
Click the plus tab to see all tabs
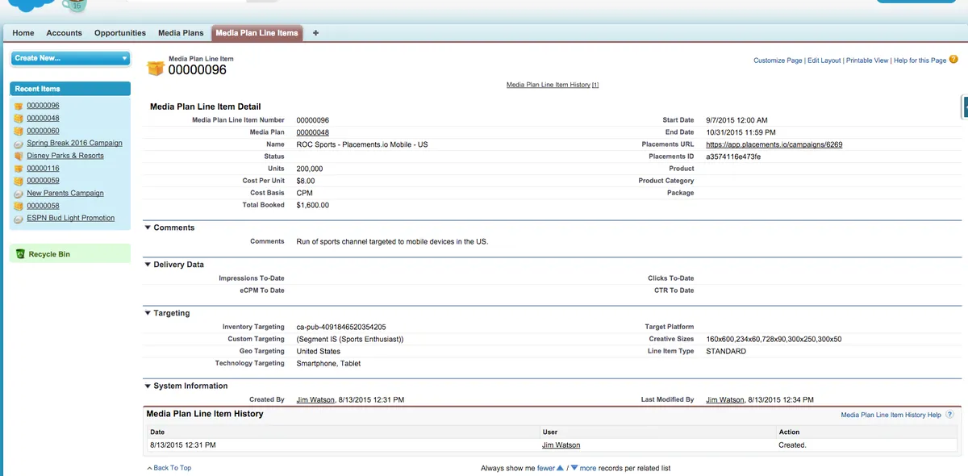click(315, 33)
